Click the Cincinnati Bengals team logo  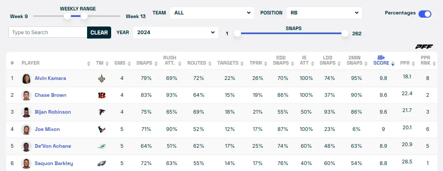coord(101,95)
